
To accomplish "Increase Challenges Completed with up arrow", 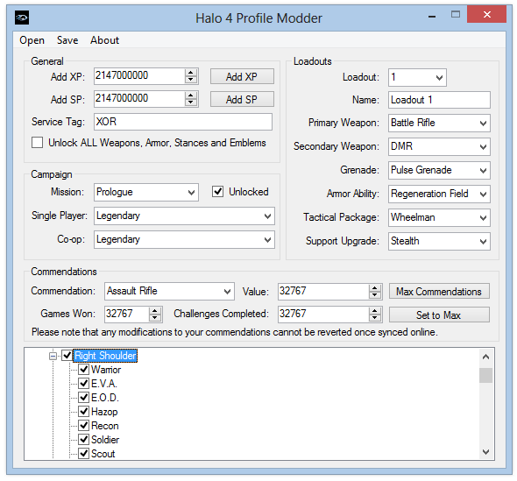I will 374,310.
